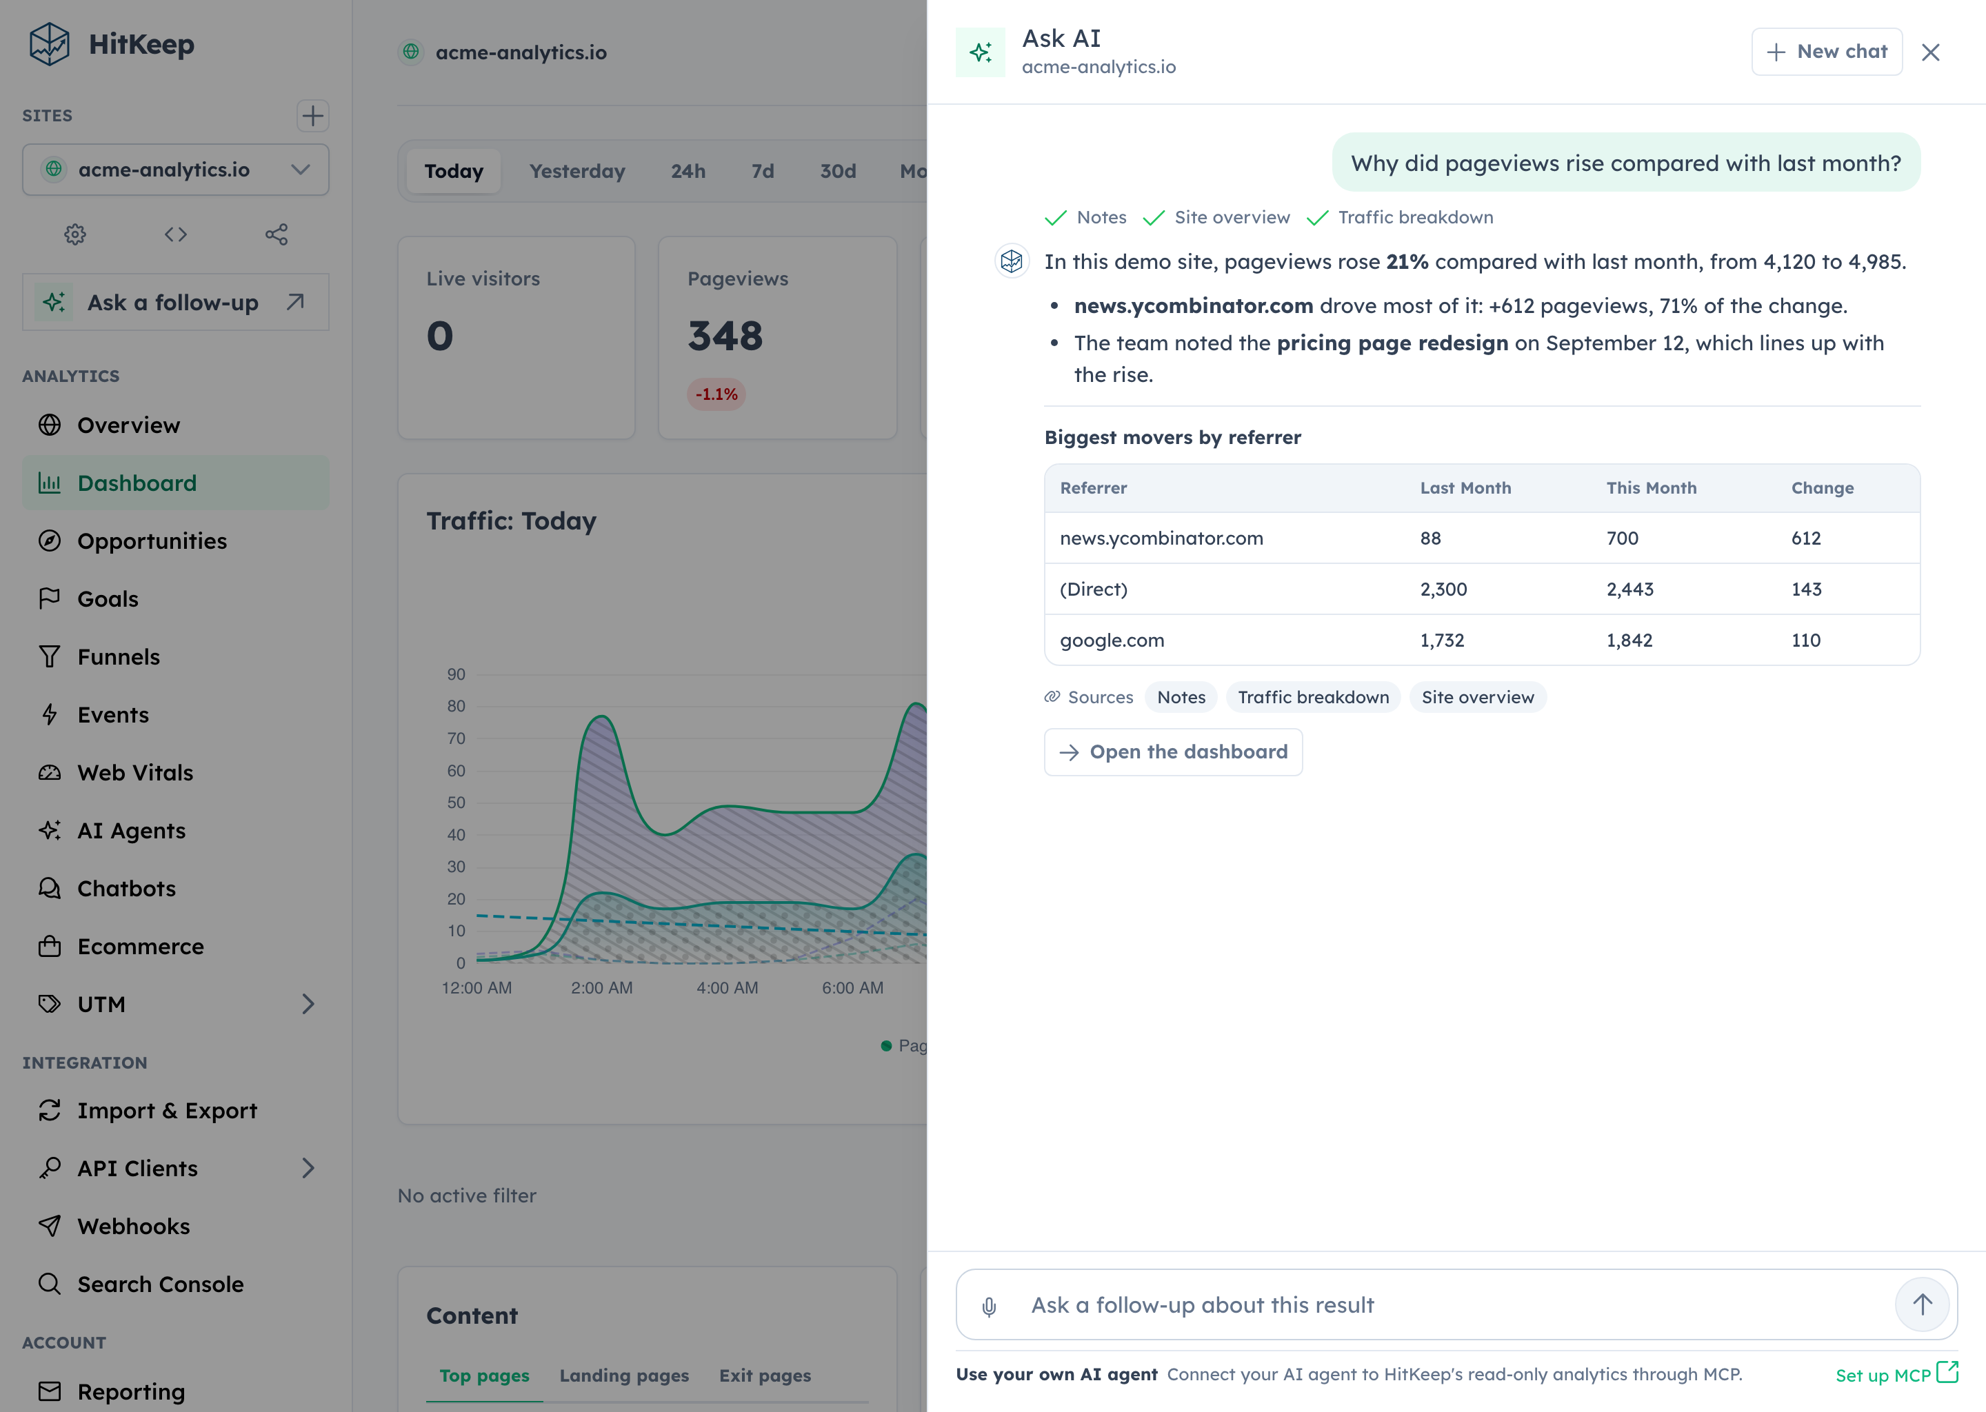This screenshot has width=1986, height=1412.
Task: Open Reporting under Account
Action: point(176,1391)
